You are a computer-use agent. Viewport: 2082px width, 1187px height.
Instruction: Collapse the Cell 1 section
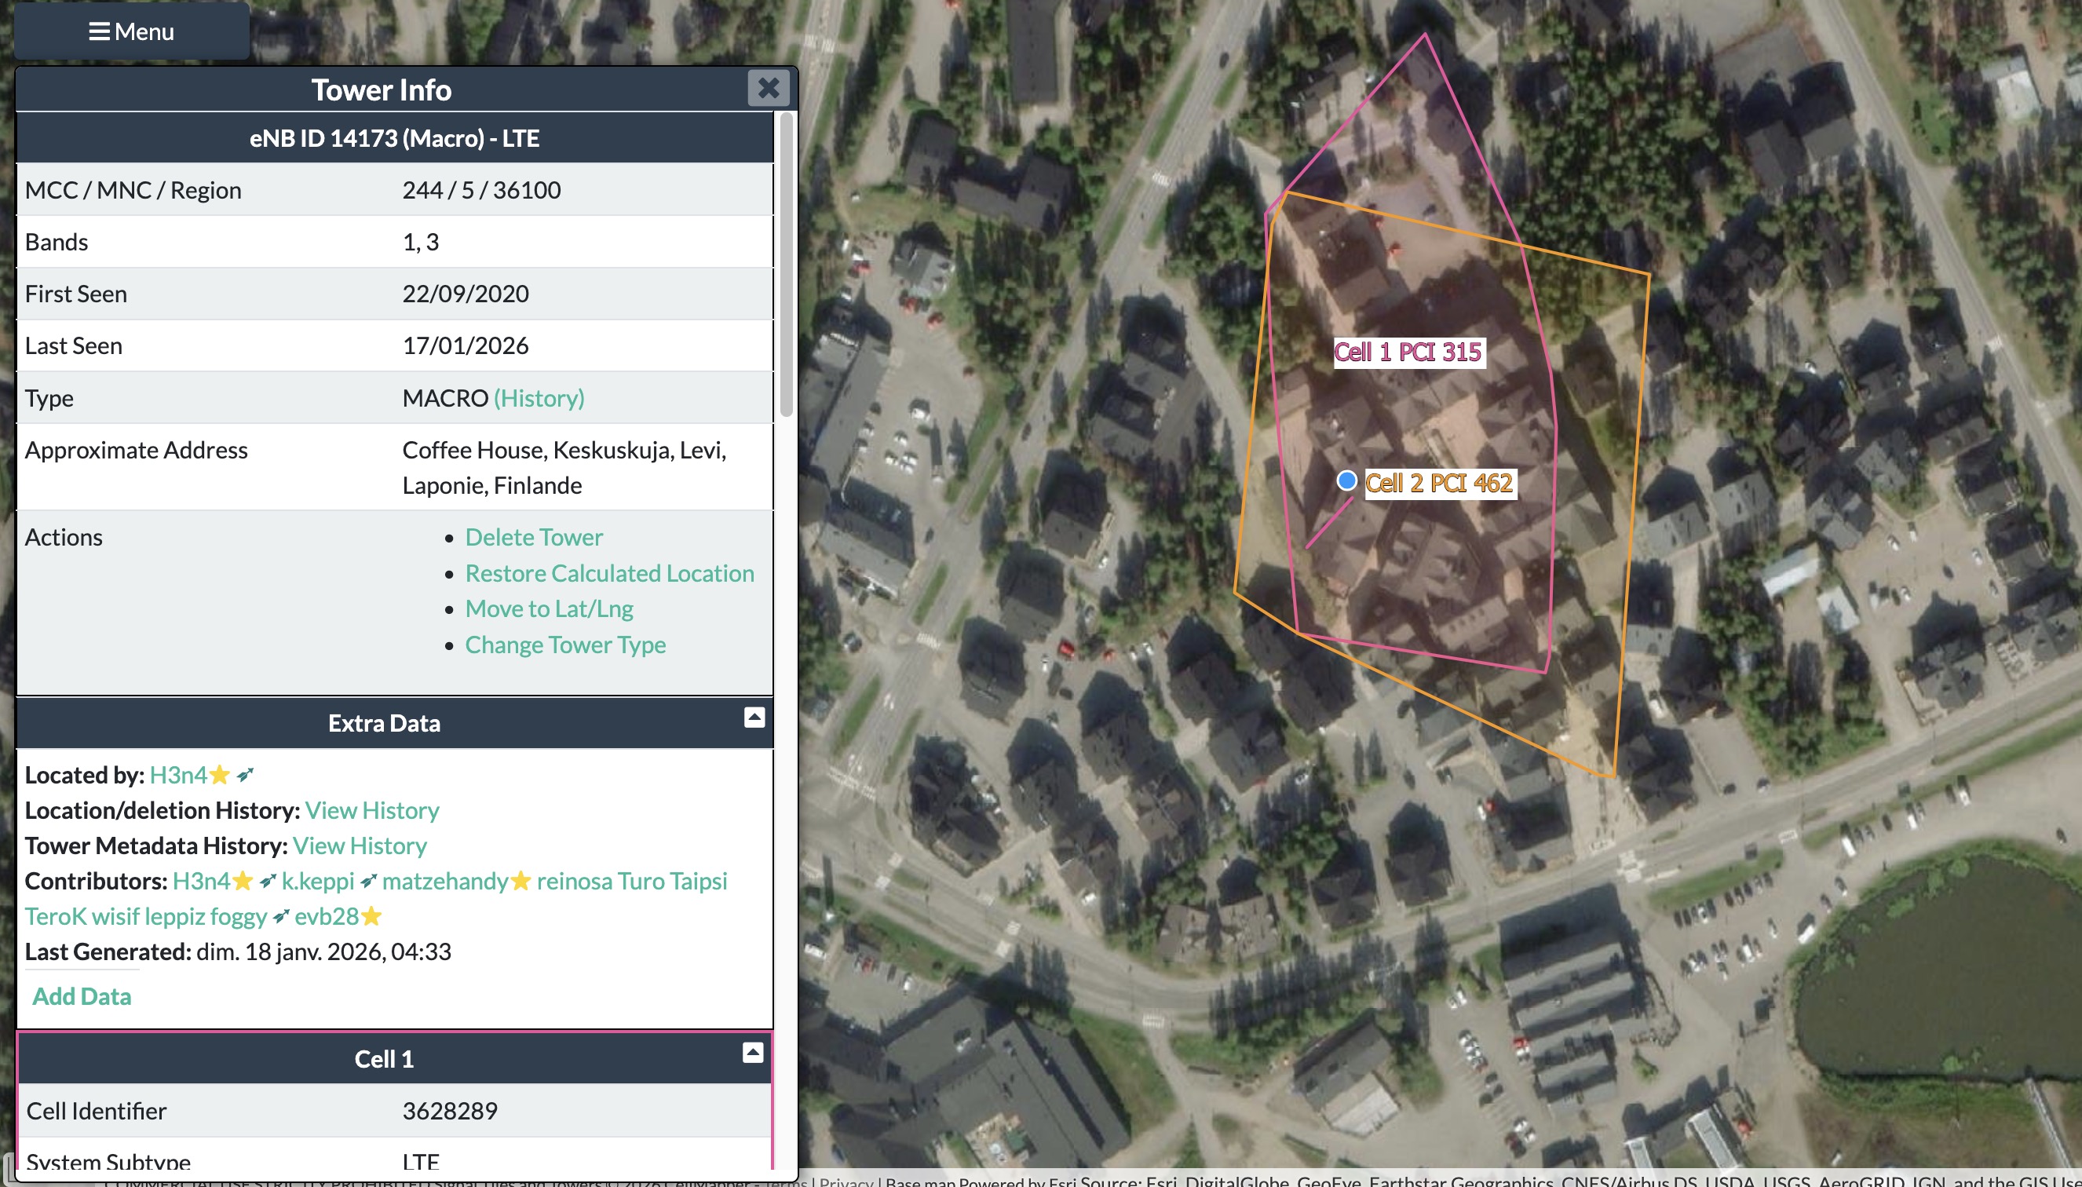coord(752,1053)
